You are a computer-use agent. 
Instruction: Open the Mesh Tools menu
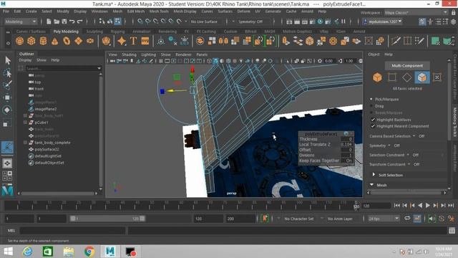[159, 11]
